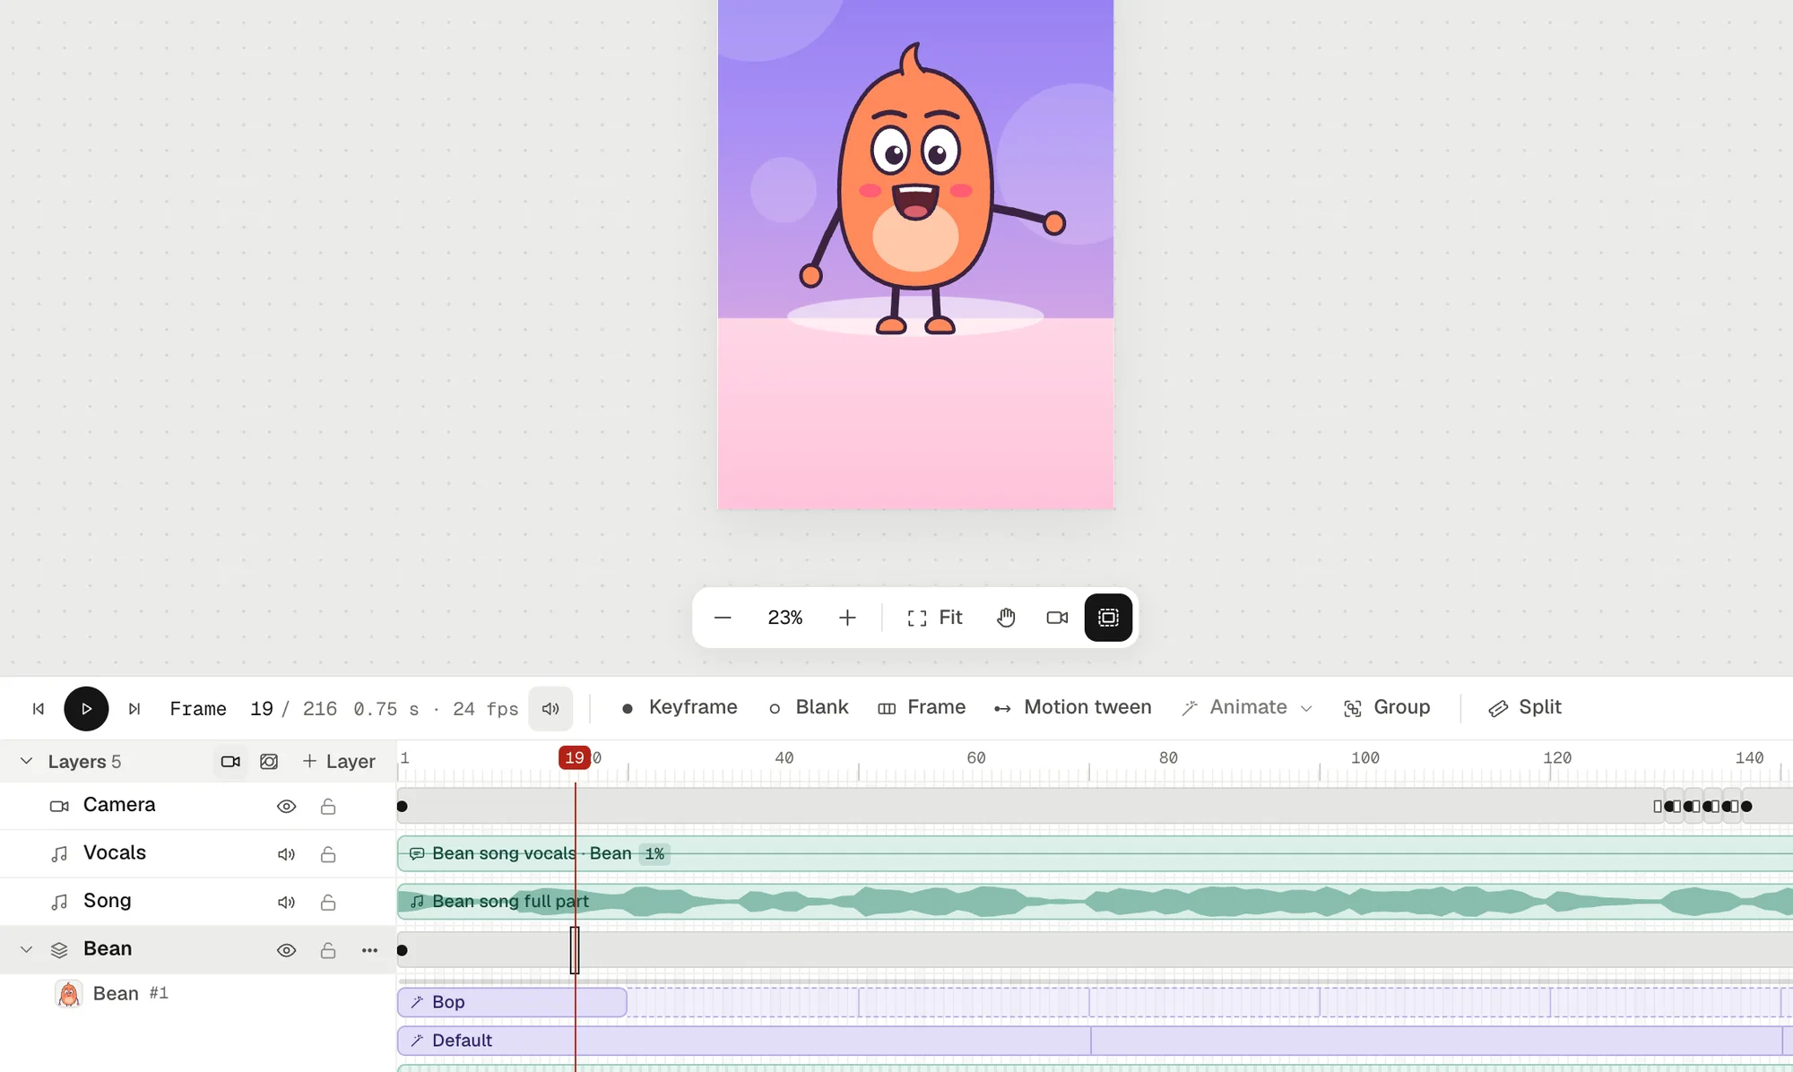Screen dimensions: 1793x1072
Task: Add camera layer from Layers header
Action: [x=230, y=761]
